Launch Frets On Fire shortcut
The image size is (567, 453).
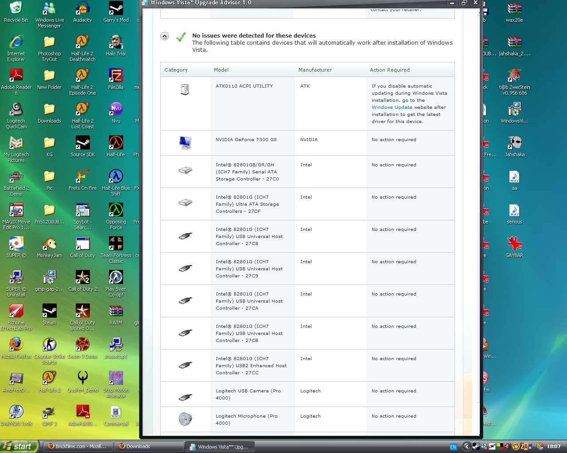click(x=82, y=180)
